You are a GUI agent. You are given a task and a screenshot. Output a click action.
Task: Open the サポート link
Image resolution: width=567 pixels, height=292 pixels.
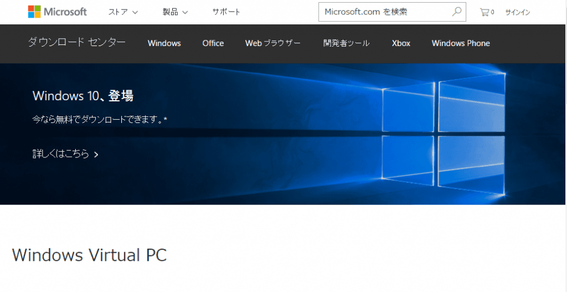coord(226,12)
